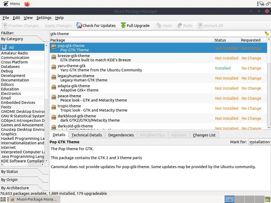Image resolution: width=271 pixels, height=203 pixels.
Task: Expand the By Status filter section
Action: (x=24, y=172)
